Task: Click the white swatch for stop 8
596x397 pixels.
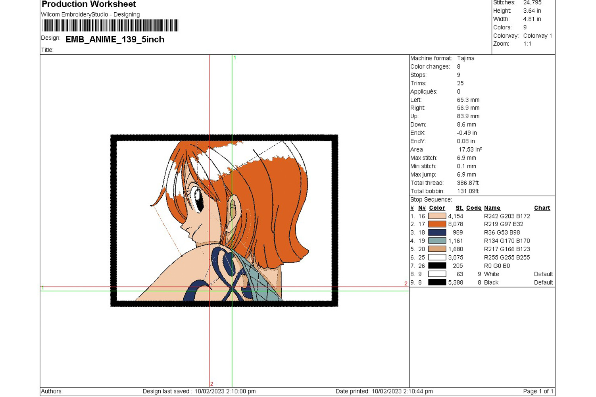Action: click(x=437, y=274)
